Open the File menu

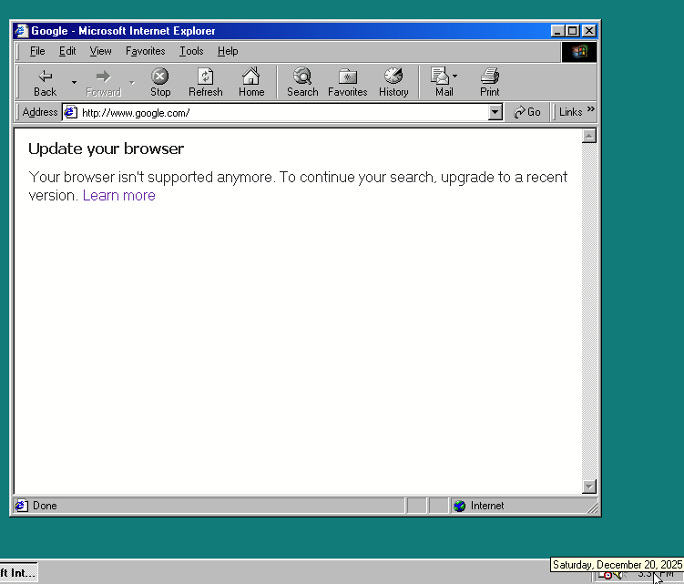[x=37, y=51]
